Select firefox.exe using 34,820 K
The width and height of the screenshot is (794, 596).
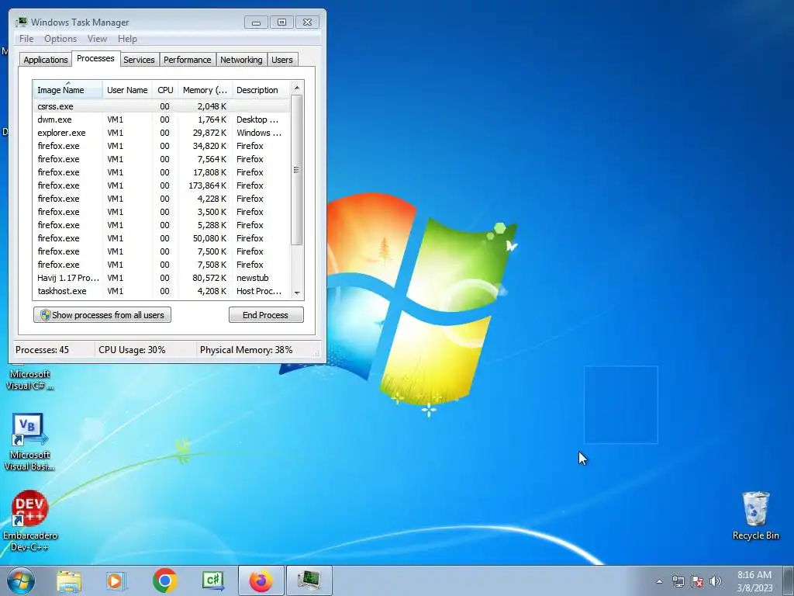161,146
